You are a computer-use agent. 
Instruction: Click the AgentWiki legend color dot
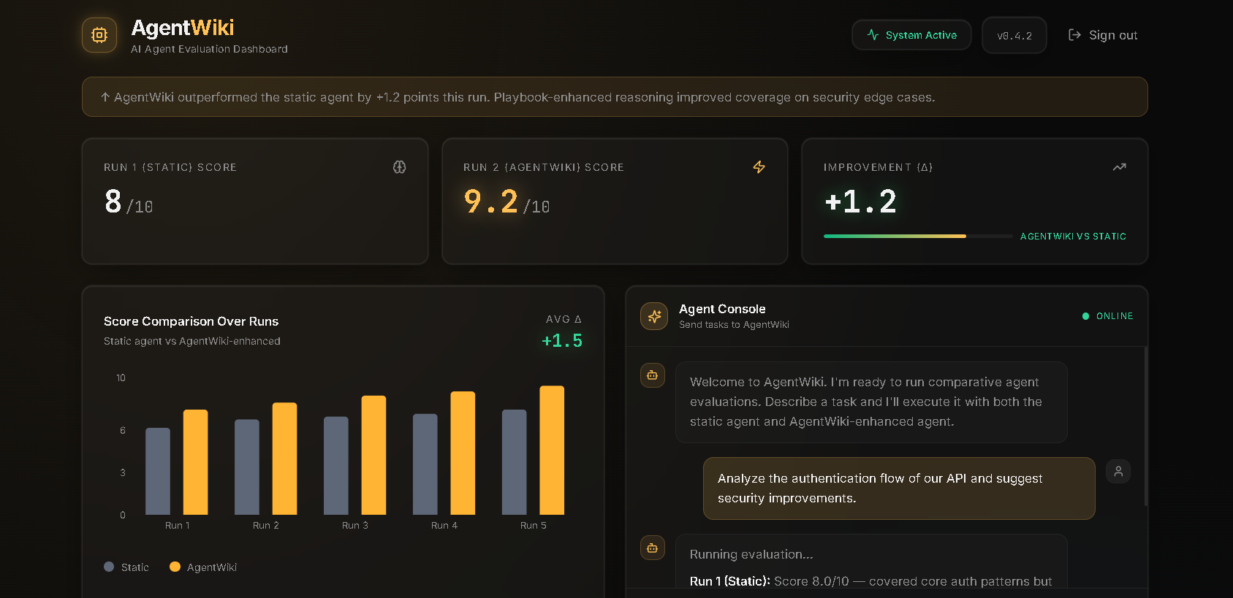coord(175,567)
